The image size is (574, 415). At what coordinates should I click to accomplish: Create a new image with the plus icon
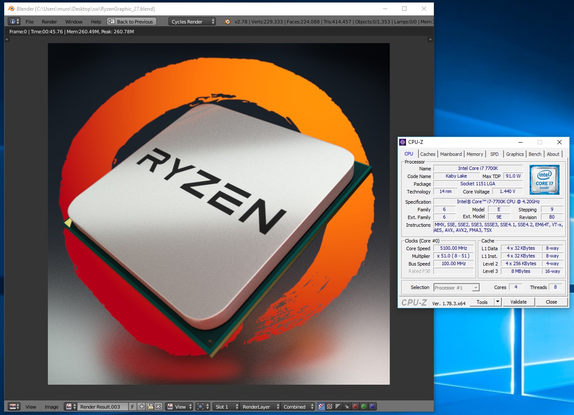142,406
